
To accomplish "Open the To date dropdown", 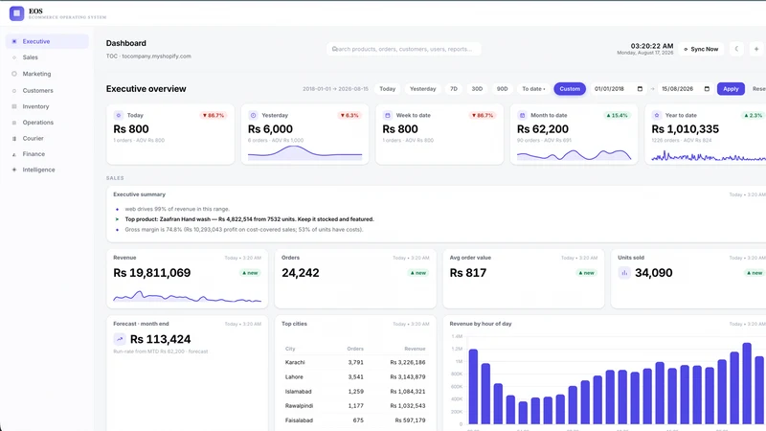I will click(x=533, y=89).
